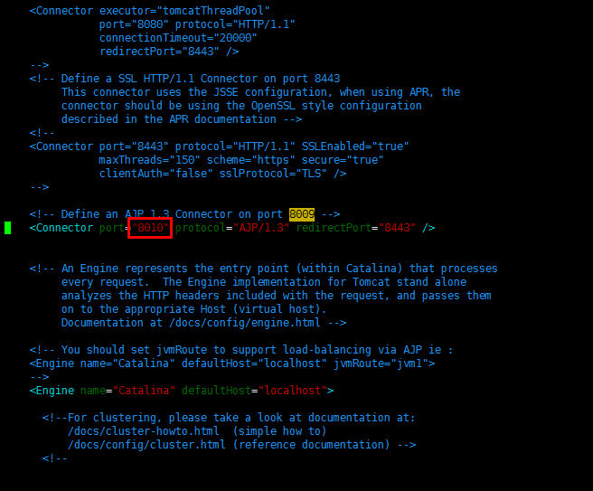593x491 pixels.
Task: Click clientAuth="false" attribute text
Action: (156, 174)
